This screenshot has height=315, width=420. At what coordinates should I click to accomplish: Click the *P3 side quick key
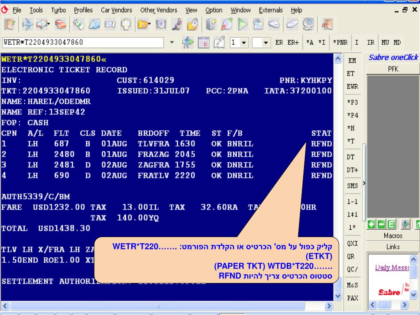352,102
